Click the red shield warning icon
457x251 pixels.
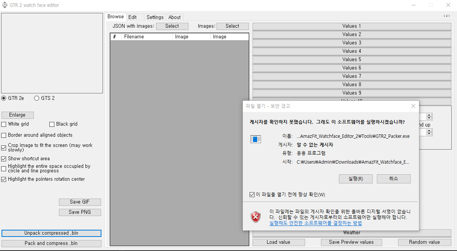click(x=256, y=217)
